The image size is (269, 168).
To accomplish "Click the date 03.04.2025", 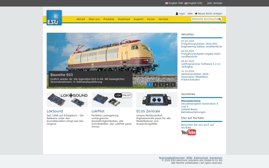I will point(187,41).
